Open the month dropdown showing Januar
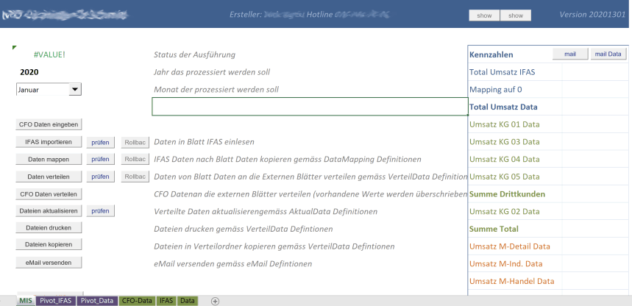Viewport: 632px width, 306px height. (x=75, y=90)
